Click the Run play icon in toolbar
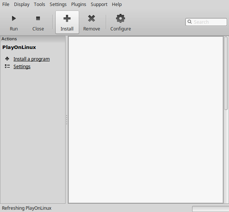This screenshot has width=229, height=212. pos(14,18)
